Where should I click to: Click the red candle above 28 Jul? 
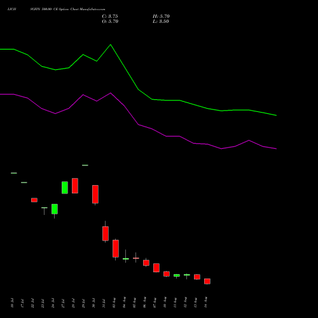click(x=75, y=186)
